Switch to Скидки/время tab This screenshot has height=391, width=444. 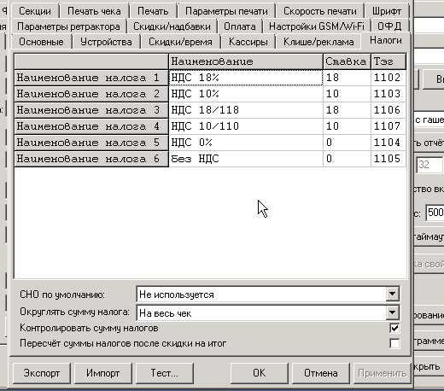click(180, 42)
